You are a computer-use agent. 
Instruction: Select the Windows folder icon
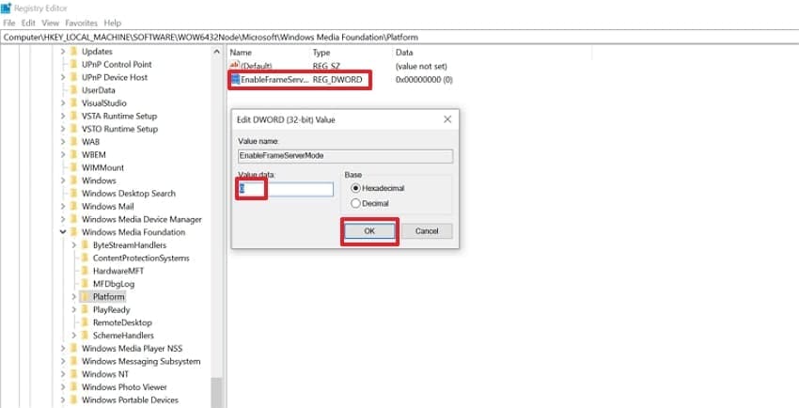(x=73, y=180)
